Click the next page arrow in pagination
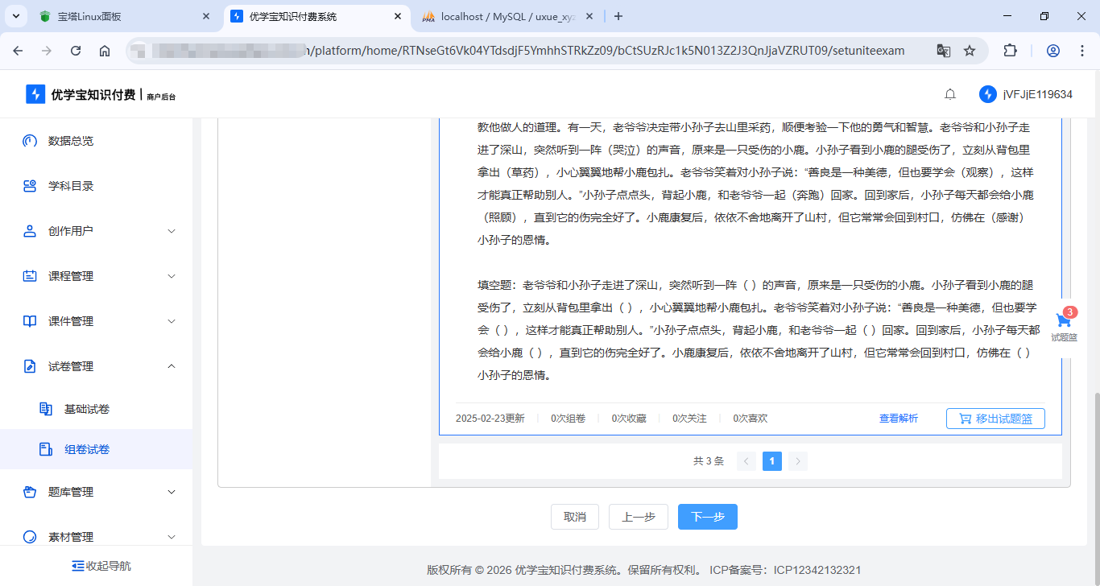The image size is (1100, 586). pos(798,460)
